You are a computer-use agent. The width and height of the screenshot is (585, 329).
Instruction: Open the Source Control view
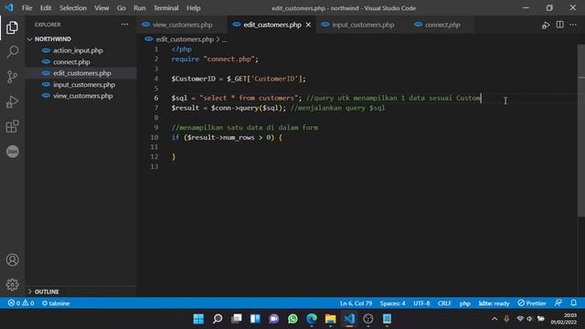pos(12,77)
